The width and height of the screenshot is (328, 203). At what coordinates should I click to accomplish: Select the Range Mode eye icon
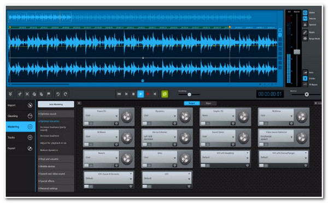tap(305, 38)
